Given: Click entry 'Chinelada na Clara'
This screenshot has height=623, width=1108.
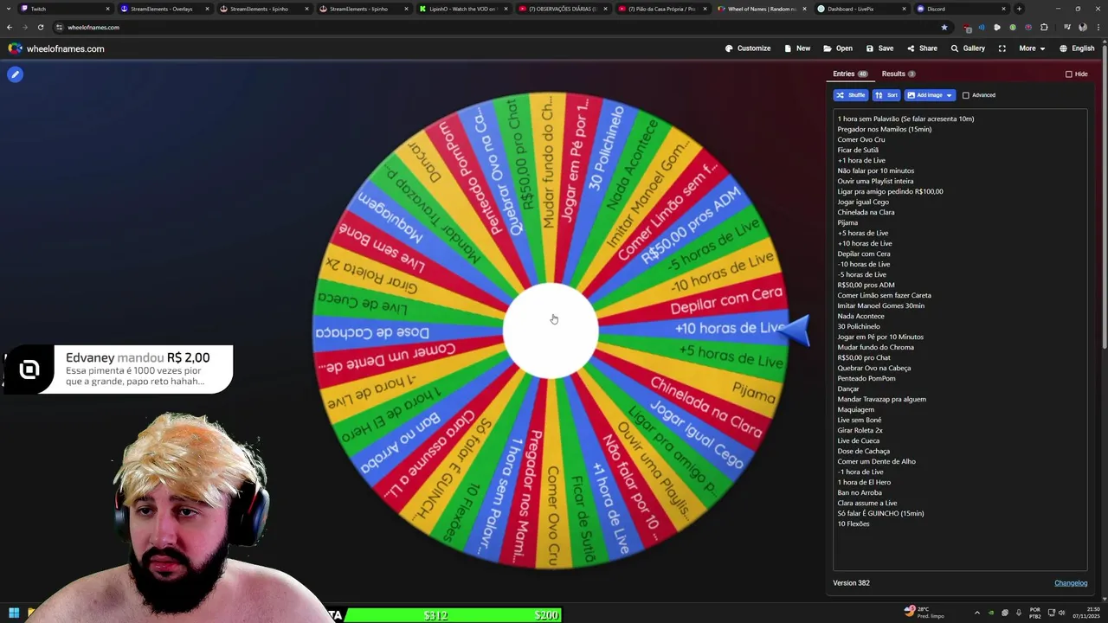Looking at the screenshot, I should 866,212.
